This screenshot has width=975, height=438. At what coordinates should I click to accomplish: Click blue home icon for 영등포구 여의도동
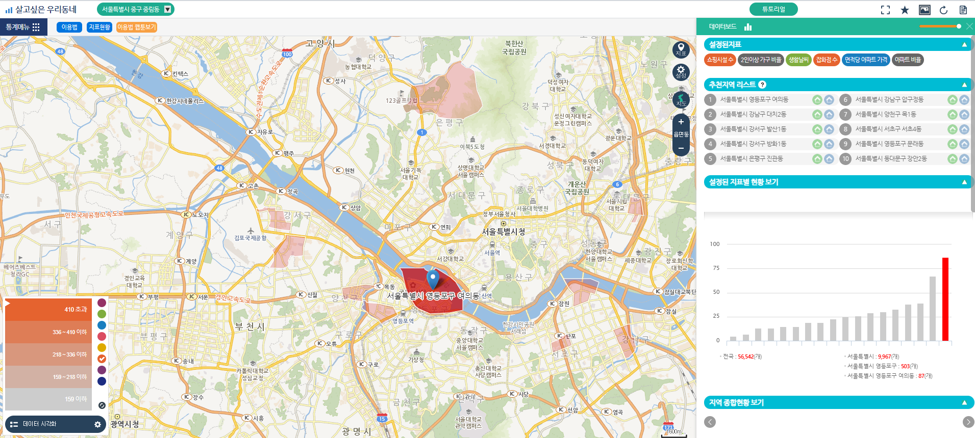(829, 100)
